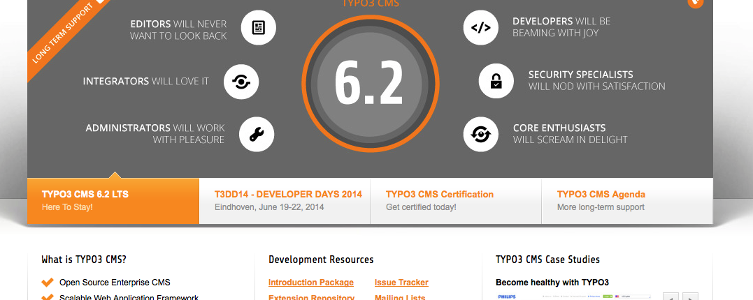This screenshot has width=753, height=300.
Task: Click the 'What is TYPO3 CMS?' heading
Action: (x=84, y=260)
